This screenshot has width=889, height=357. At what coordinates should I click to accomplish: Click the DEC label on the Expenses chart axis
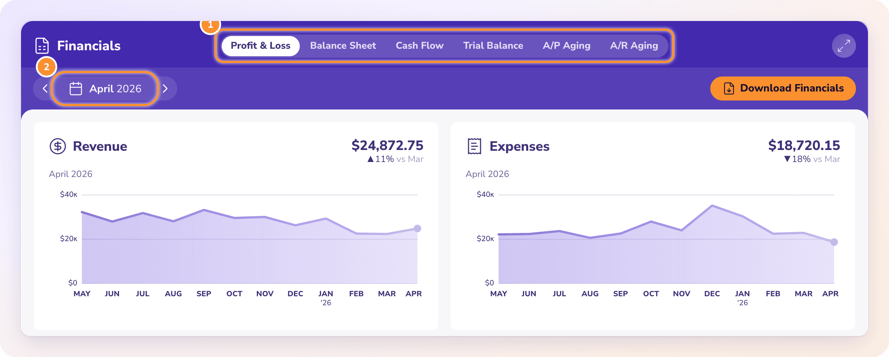point(712,294)
